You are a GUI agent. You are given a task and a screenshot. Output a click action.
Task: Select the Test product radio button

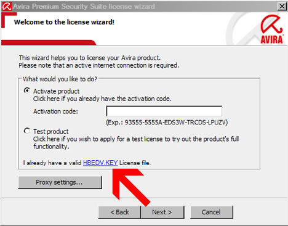pyautogui.click(x=27, y=131)
